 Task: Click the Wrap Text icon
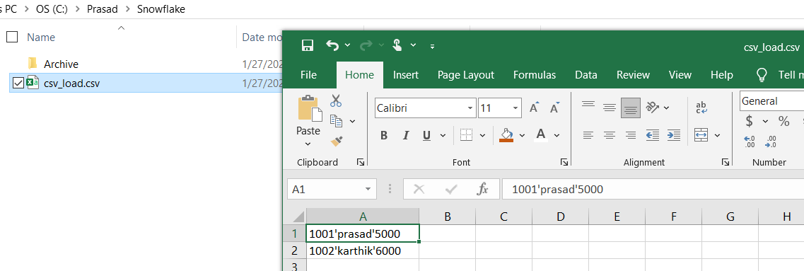(x=701, y=108)
